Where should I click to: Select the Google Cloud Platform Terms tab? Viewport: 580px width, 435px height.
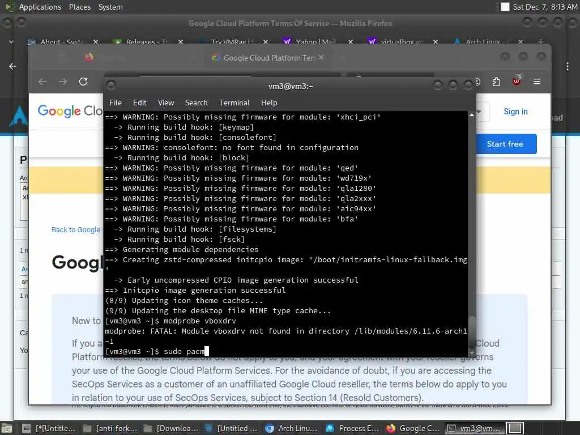click(x=268, y=58)
